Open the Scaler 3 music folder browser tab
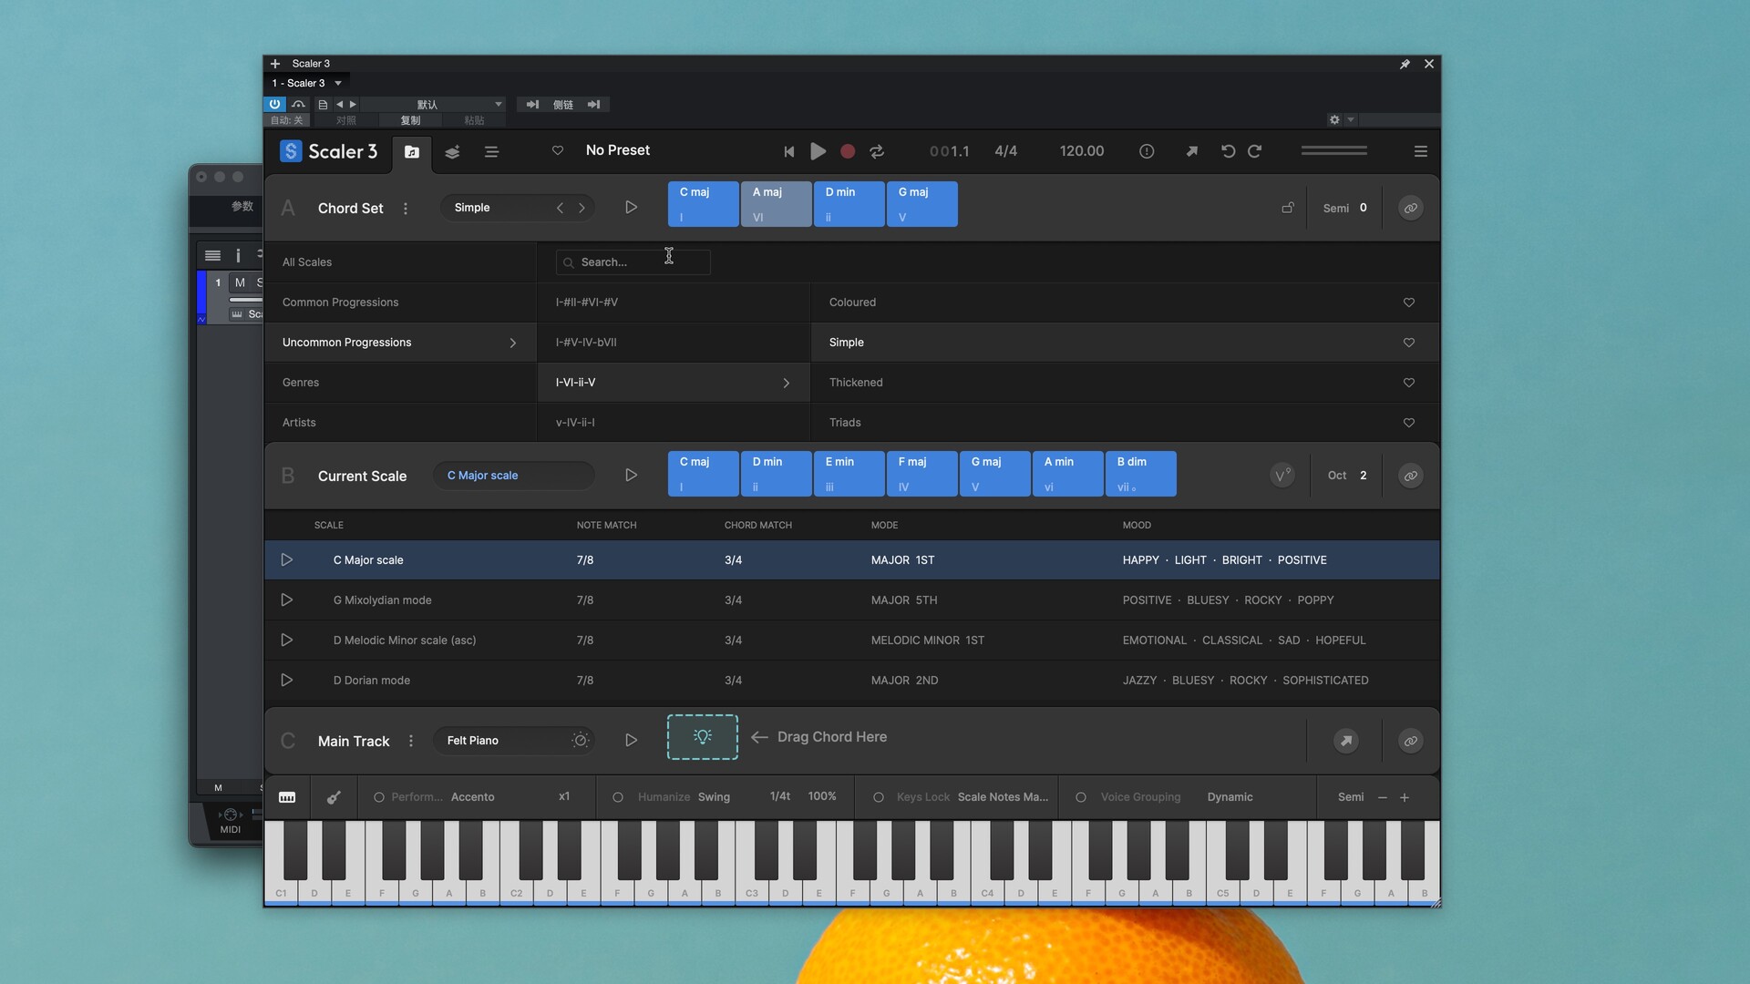This screenshot has width=1750, height=984. pyautogui.click(x=412, y=152)
